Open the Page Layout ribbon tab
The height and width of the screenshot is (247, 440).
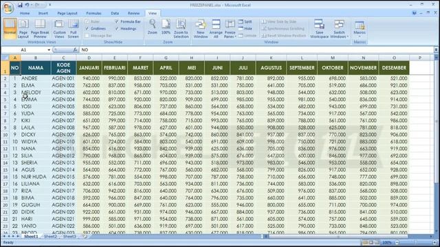pos(67,13)
